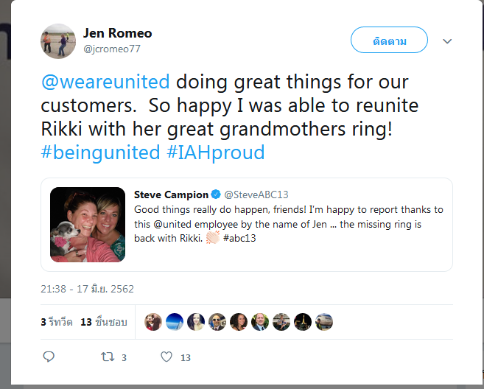Open the Steve Campion quoted tweet name
Screen dimensions: 484x389
[172, 194]
